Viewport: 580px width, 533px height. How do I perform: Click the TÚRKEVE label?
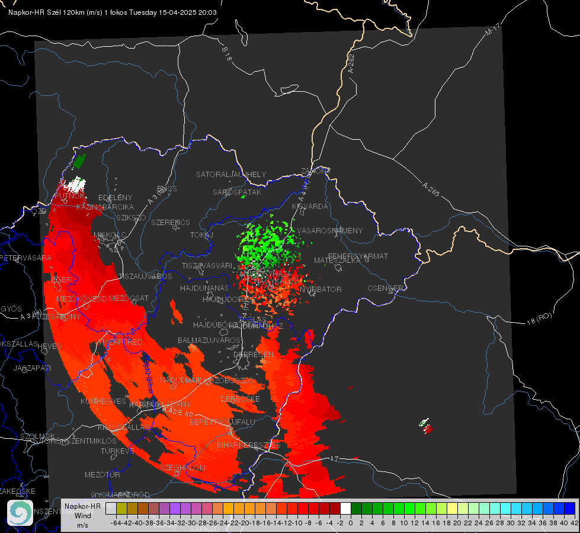117,451
